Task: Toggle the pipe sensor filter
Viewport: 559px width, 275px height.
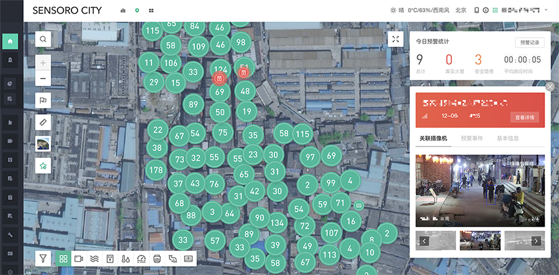Action: 173,259
